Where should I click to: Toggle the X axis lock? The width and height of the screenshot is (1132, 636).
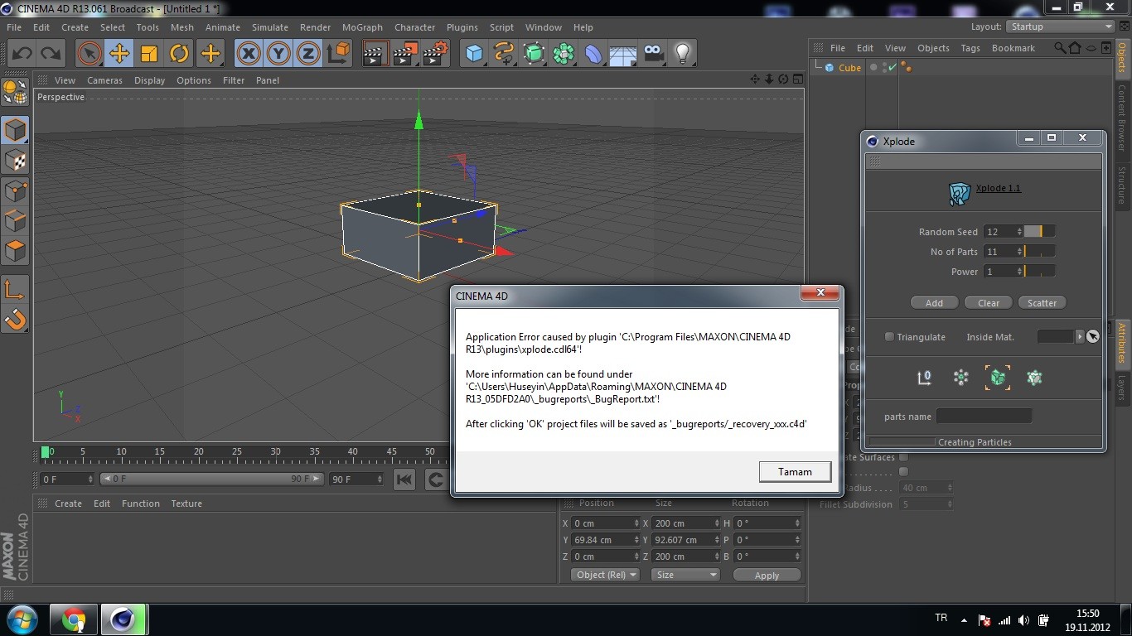(x=249, y=54)
